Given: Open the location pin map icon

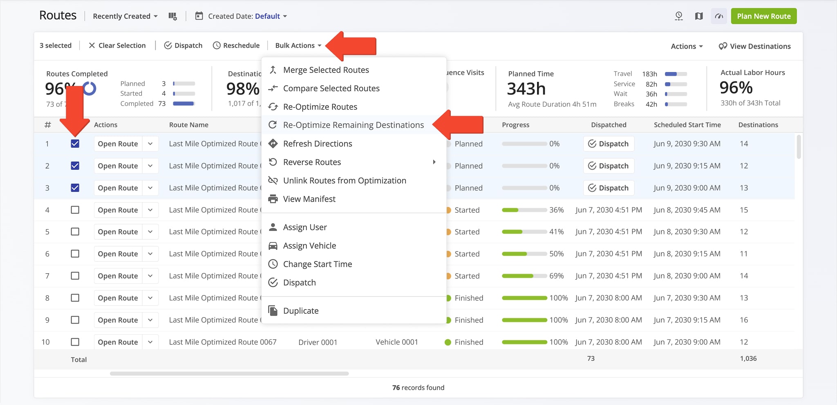Looking at the screenshot, I should tap(679, 16).
